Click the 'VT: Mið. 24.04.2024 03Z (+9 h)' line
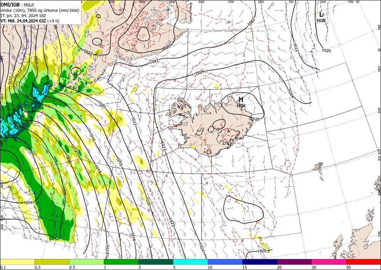This screenshot has height=270, width=381. [x=30, y=21]
